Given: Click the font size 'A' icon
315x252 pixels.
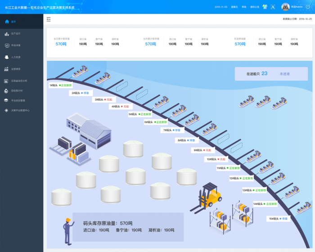Looking at the screenshot, I should pyautogui.click(x=273, y=7).
